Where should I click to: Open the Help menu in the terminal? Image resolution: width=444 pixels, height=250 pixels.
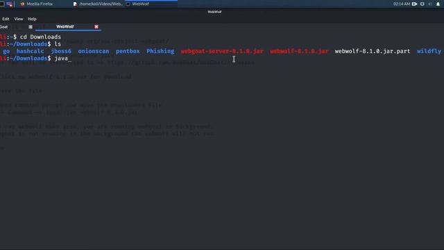32,19
